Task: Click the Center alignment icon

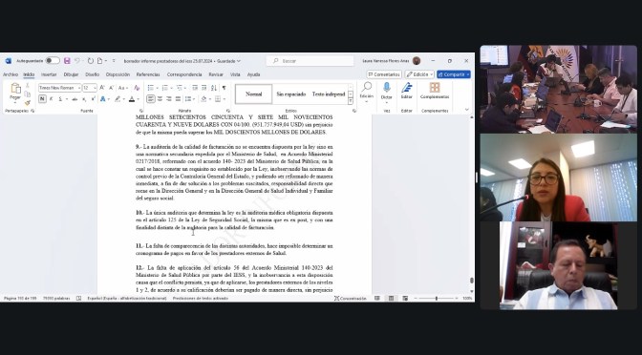Action: coord(160,99)
